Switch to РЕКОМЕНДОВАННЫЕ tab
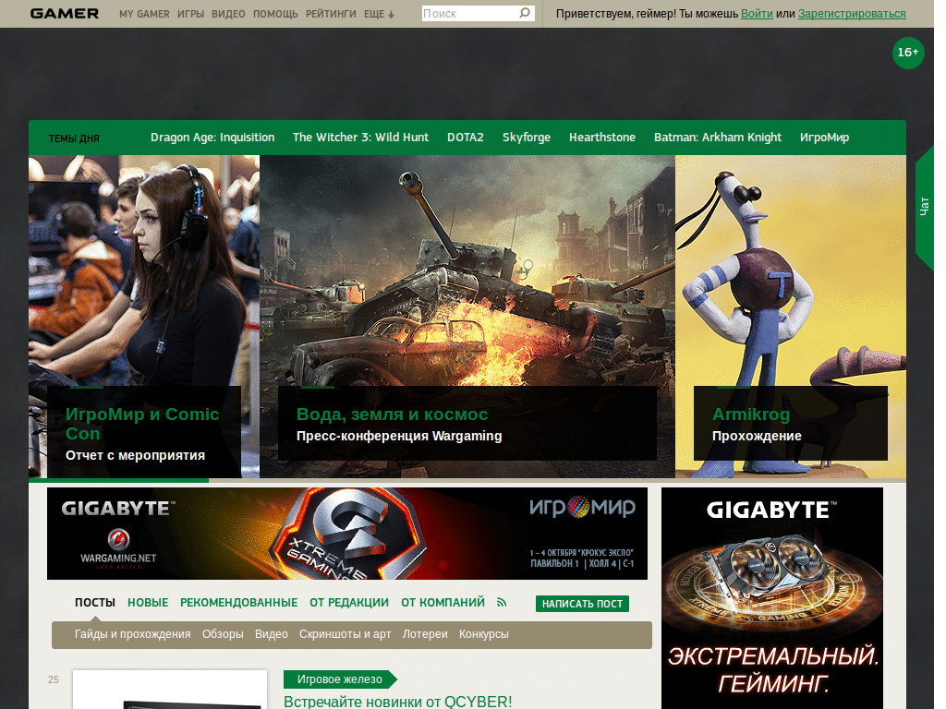This screenshot has height=709, width=946. coord(239,602)
